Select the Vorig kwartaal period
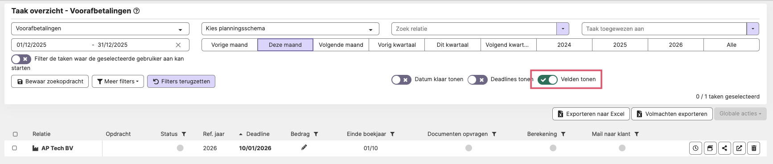Screen dimensions: 773x164 tap(397, 45)
